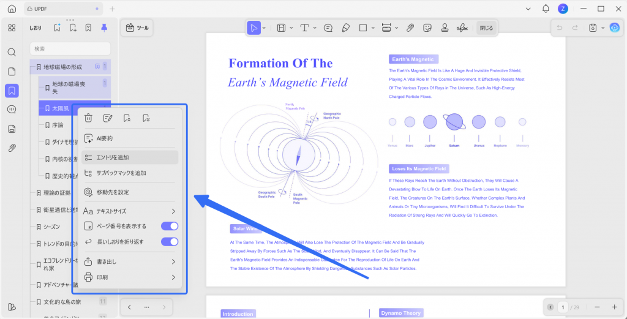Open a new tab with plus button

(x=112, y=9)
